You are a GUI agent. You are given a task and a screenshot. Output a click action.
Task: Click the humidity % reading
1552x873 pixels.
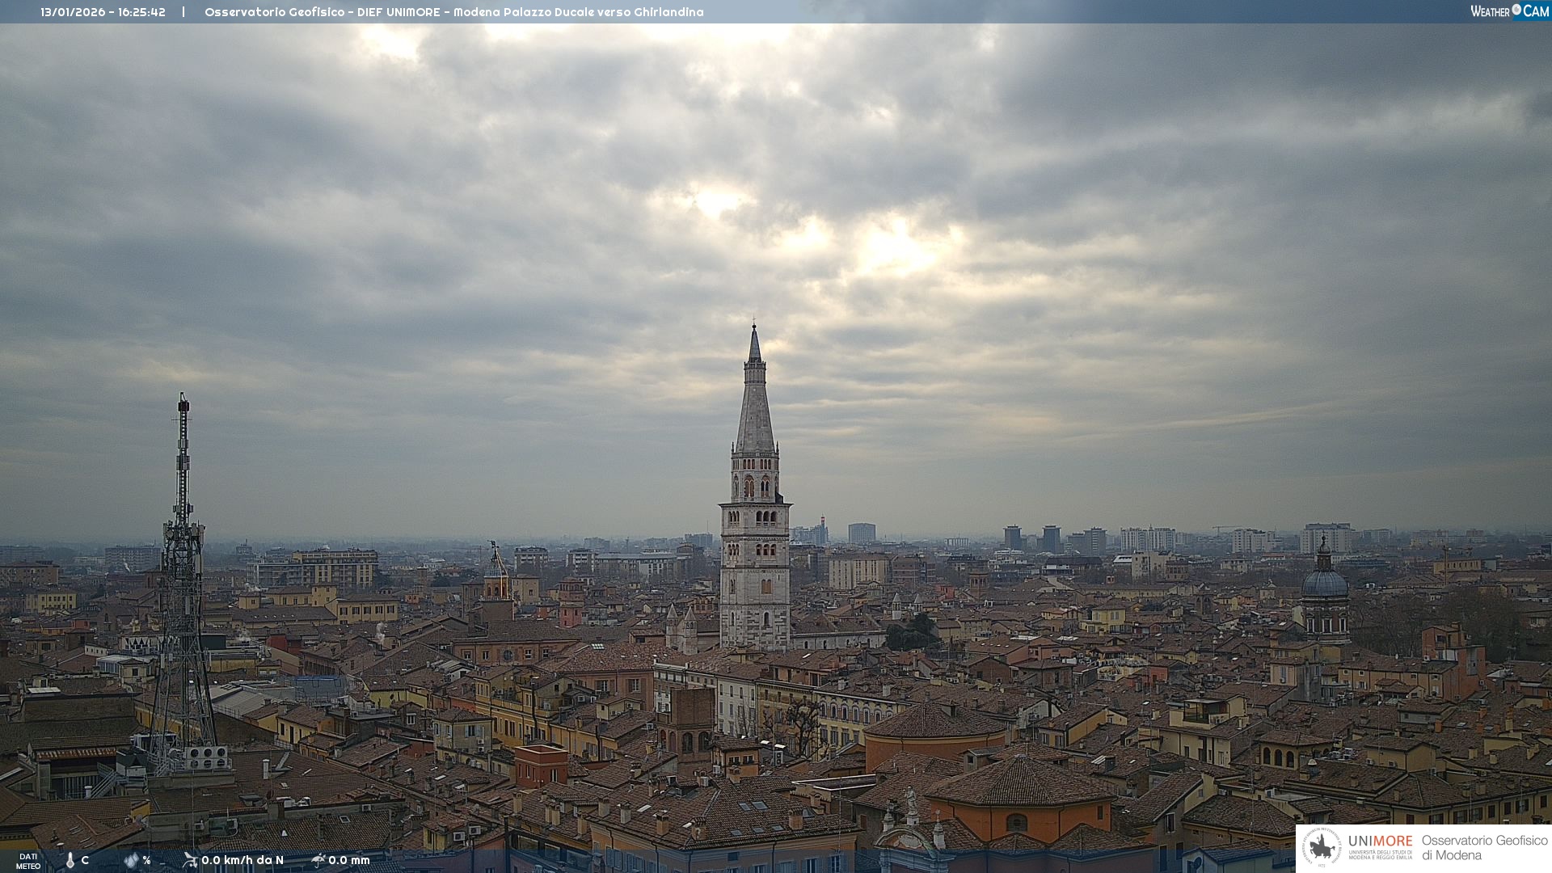146,860
